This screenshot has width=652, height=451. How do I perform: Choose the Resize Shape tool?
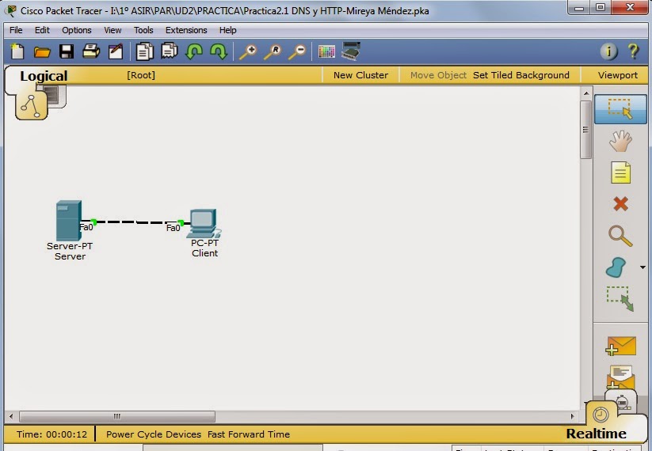[620, 298]
